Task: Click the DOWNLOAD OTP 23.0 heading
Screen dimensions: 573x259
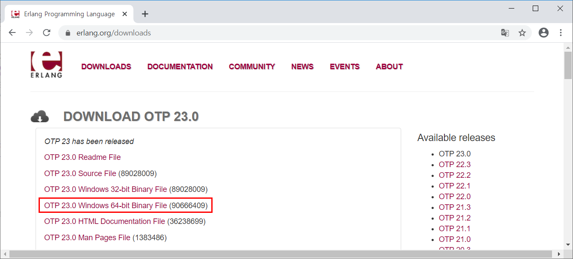Action: click(x=131, y=116)
